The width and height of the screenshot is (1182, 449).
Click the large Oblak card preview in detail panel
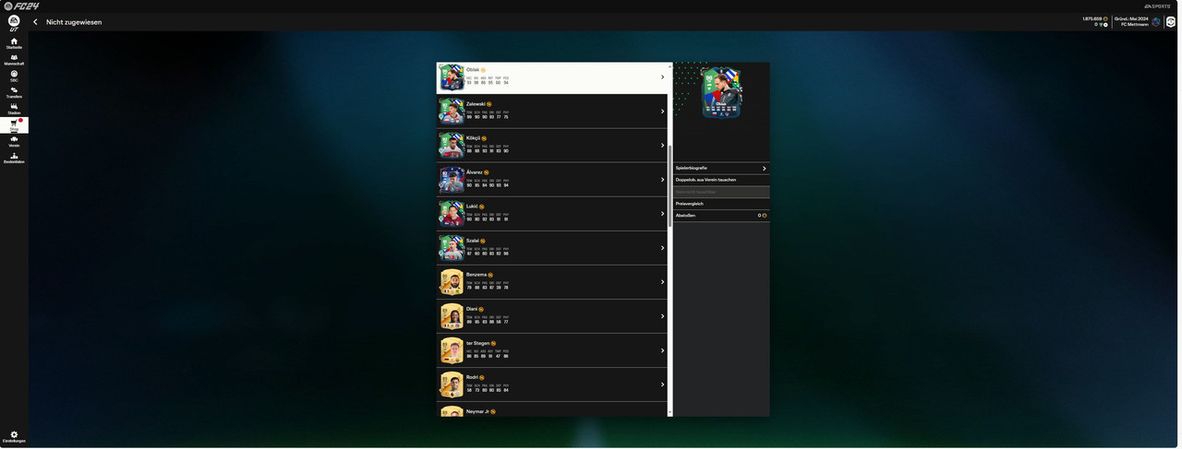click(x=721, y=92)
